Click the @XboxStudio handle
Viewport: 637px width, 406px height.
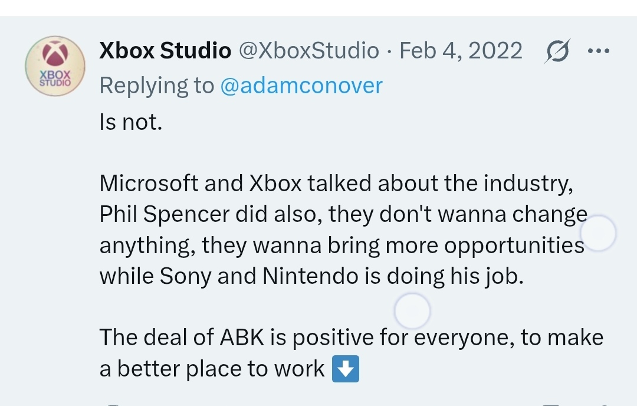[308, 51]
